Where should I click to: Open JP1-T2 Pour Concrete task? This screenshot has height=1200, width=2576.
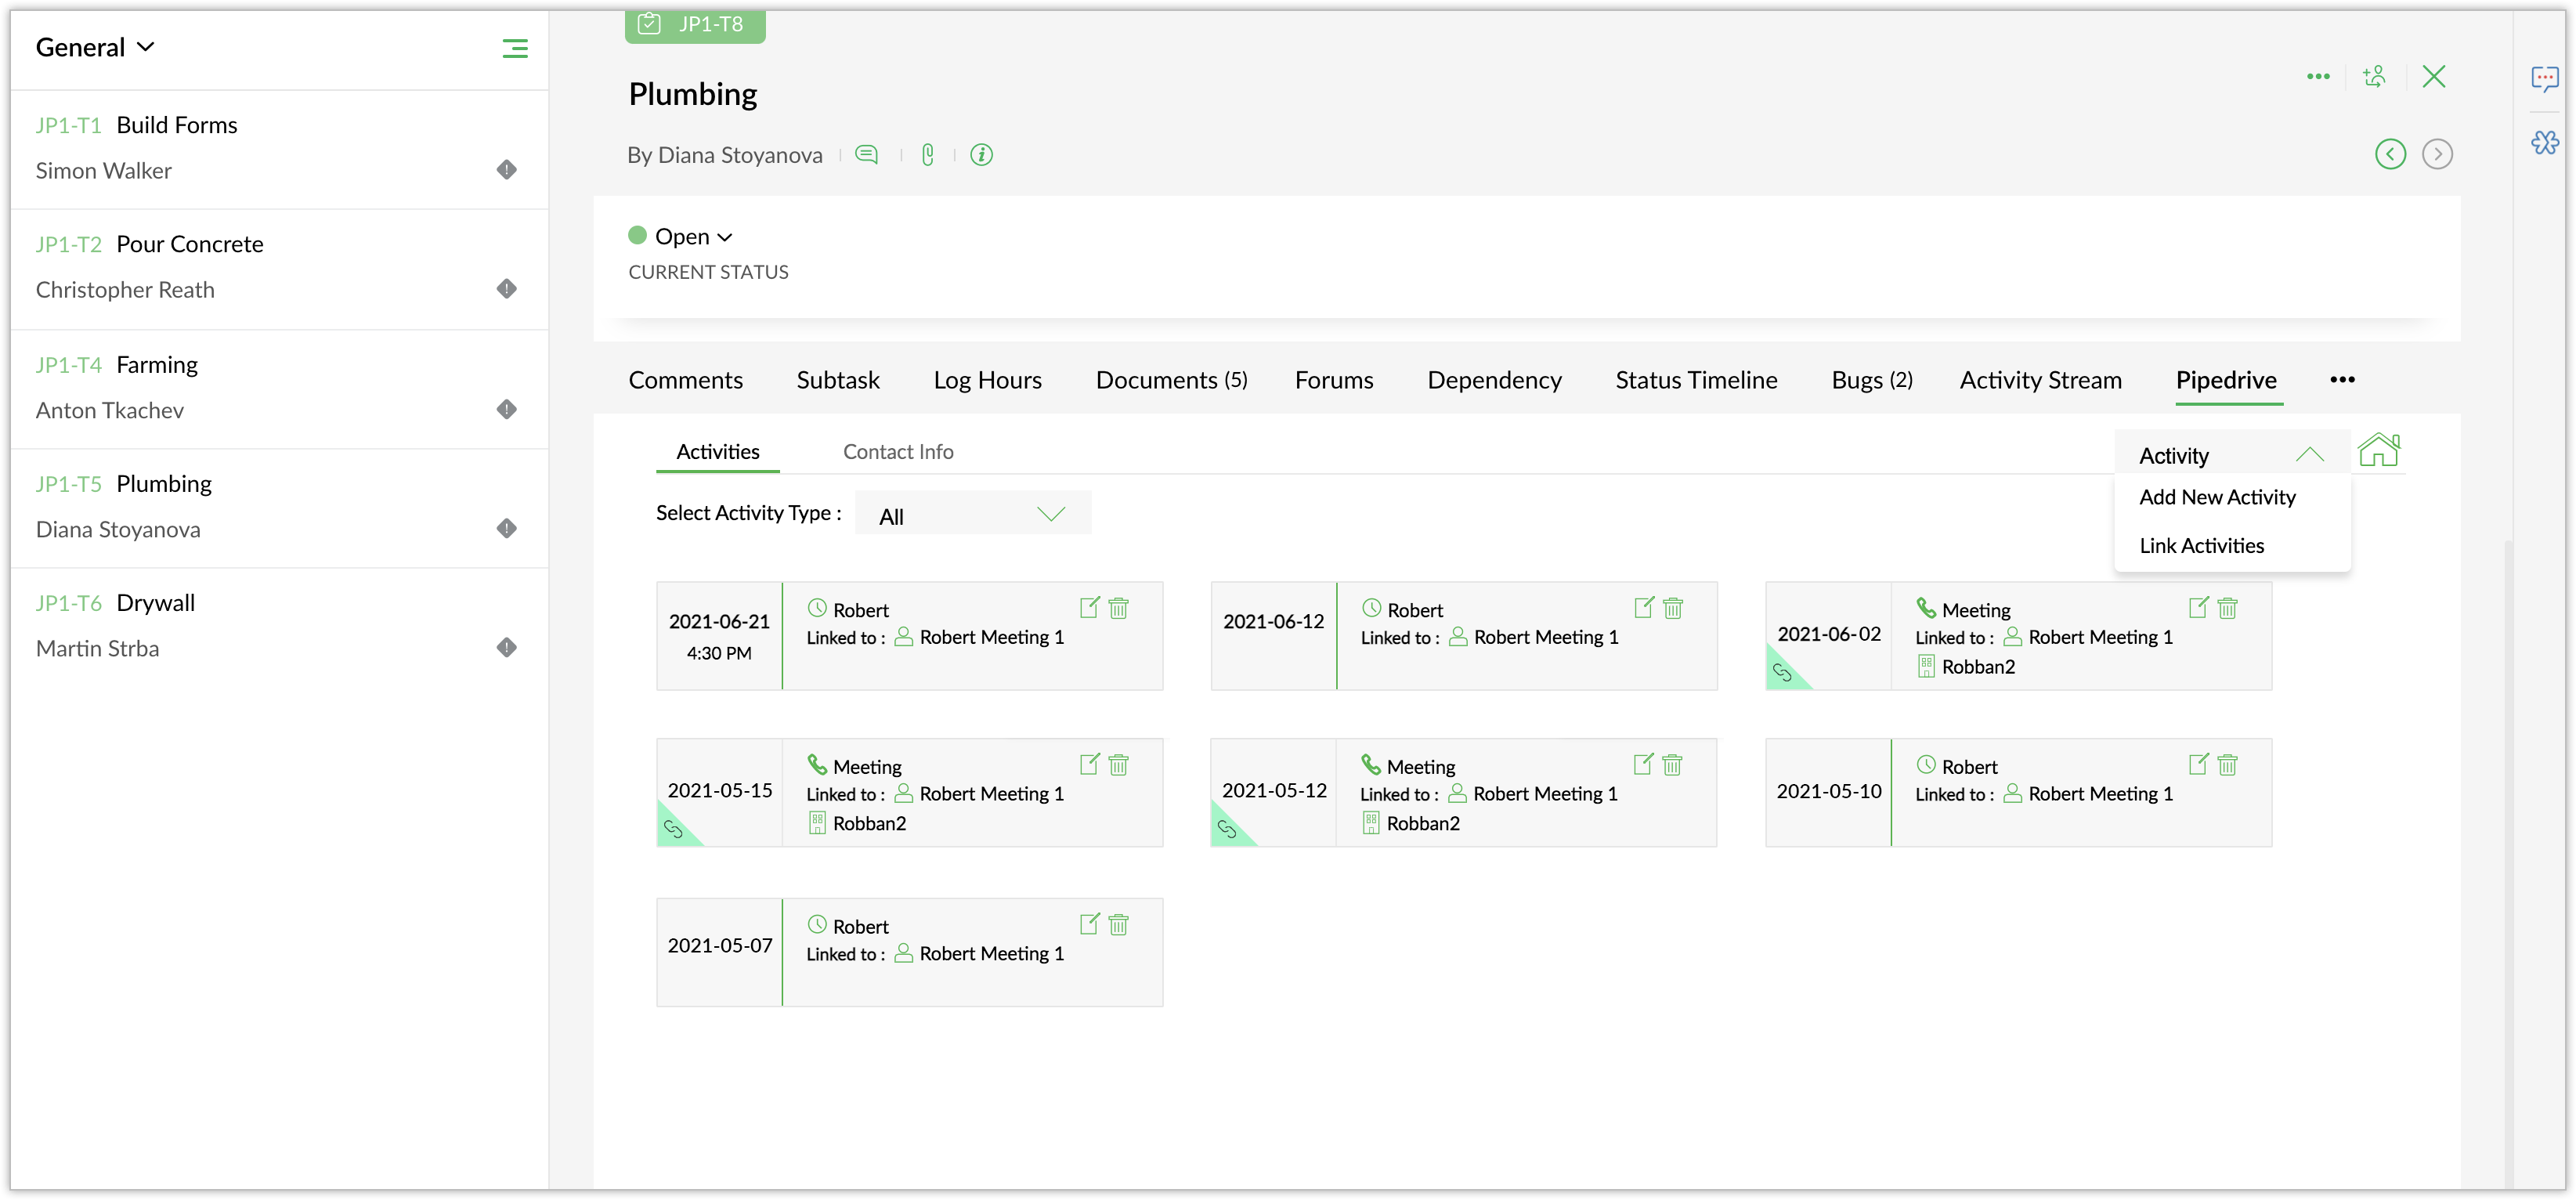(x=189, y=244)
